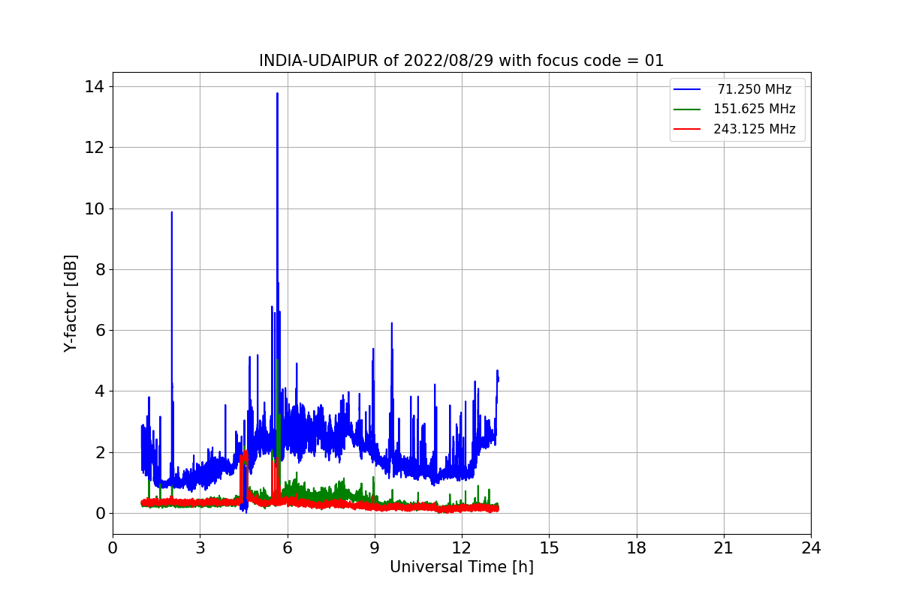Click x-axis tick label 6
Viewport: 901px width, 600px height.
287,548
